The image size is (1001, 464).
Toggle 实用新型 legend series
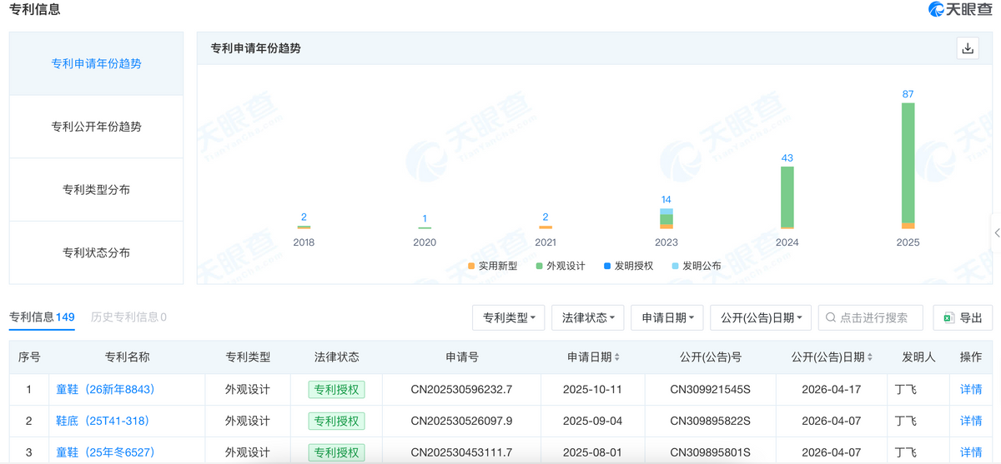click(493, 266)
